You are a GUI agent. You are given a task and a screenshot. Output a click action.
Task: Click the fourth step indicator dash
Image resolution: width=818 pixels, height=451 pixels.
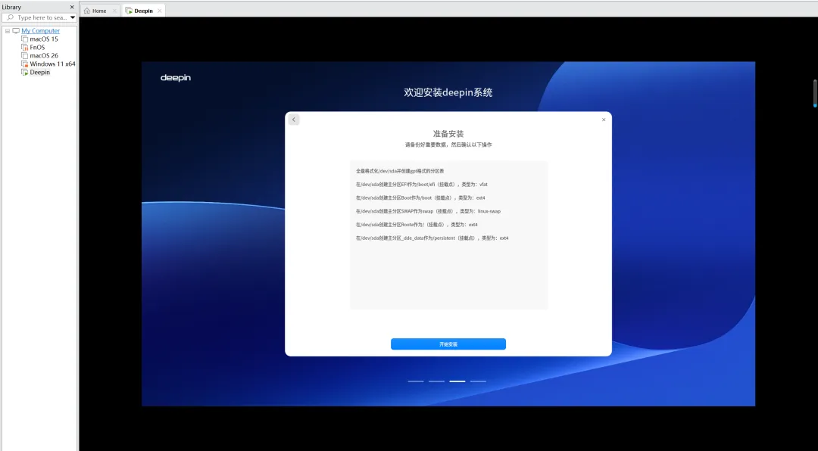click(x=478, y=381)
